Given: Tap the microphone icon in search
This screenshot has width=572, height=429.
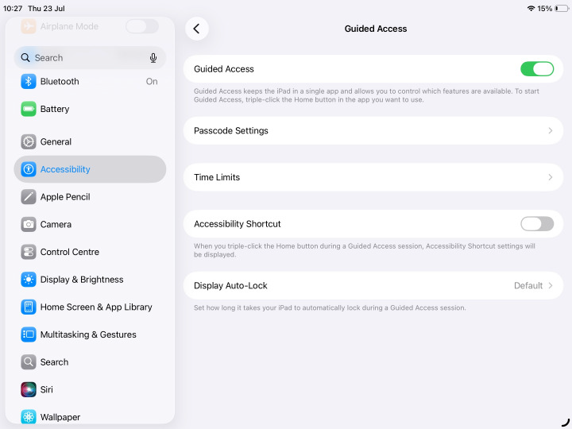Looking at the screenshot, I should click(153, 58).
